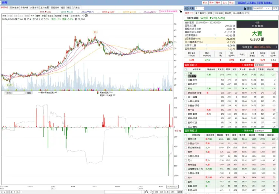Viewport: 279px width, 194px height.
Task: Click the 5MA legend line color
Action: point(37,12)
